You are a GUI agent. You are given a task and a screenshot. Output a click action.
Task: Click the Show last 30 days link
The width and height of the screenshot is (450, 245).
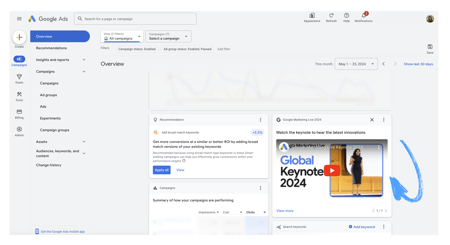418,64
